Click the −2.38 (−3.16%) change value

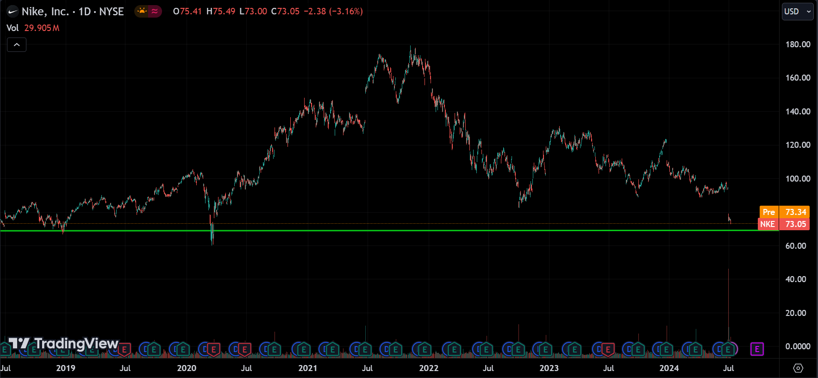click(x=333, y=11)
